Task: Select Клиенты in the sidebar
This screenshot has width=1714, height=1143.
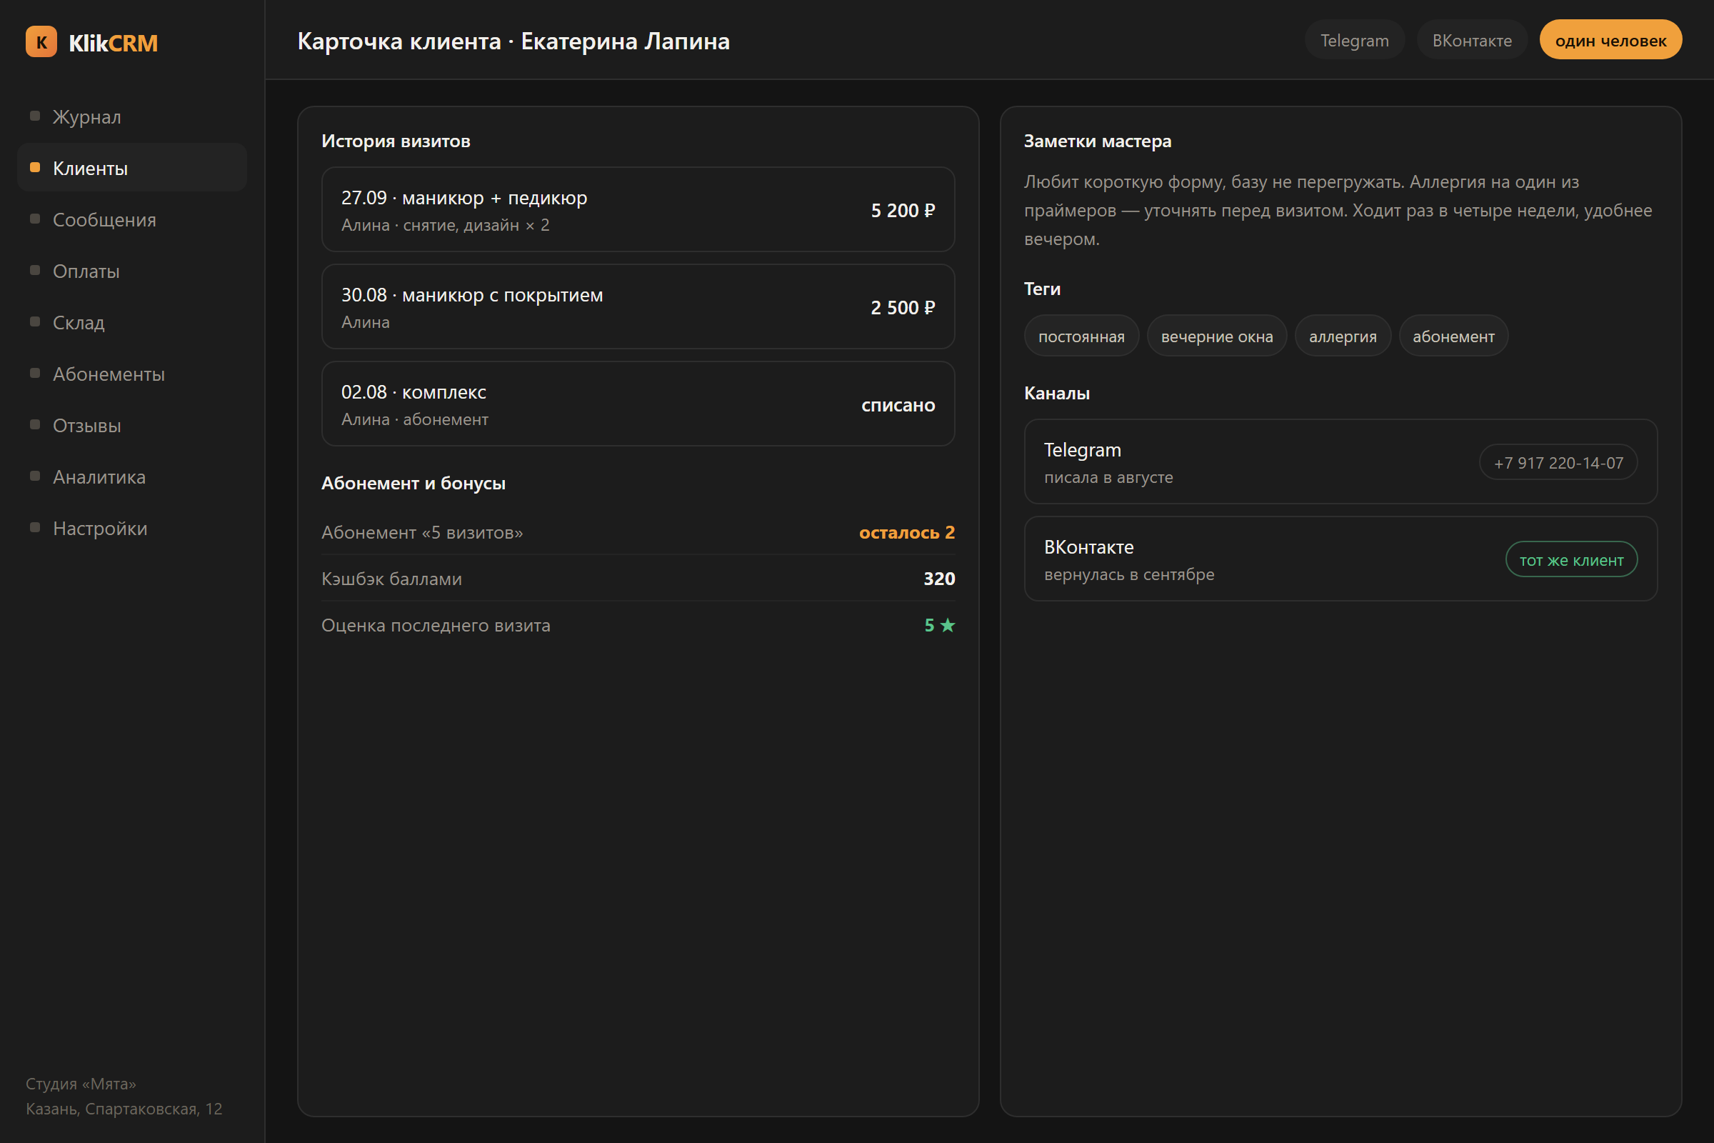Action: click(x=132, y=168)
